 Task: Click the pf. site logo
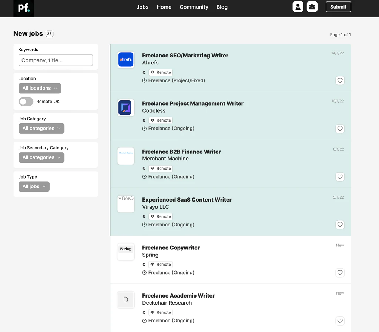[23, 8]
